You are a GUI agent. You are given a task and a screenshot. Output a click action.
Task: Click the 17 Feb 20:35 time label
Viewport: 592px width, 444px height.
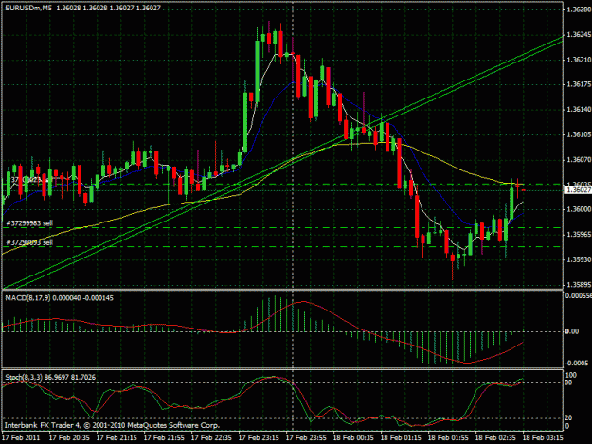point(69,438)
